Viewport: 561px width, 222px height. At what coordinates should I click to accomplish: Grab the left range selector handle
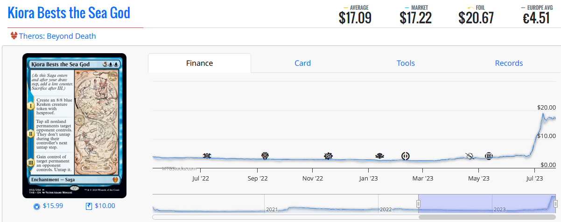418,203
